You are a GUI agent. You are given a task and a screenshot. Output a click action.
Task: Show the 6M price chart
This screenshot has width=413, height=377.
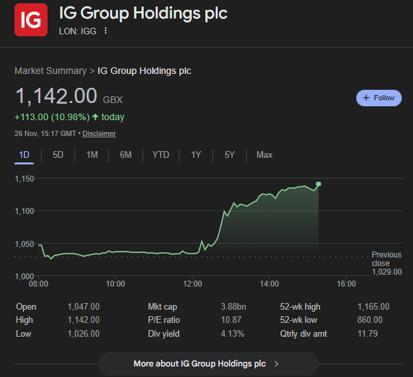pos(125,155)
